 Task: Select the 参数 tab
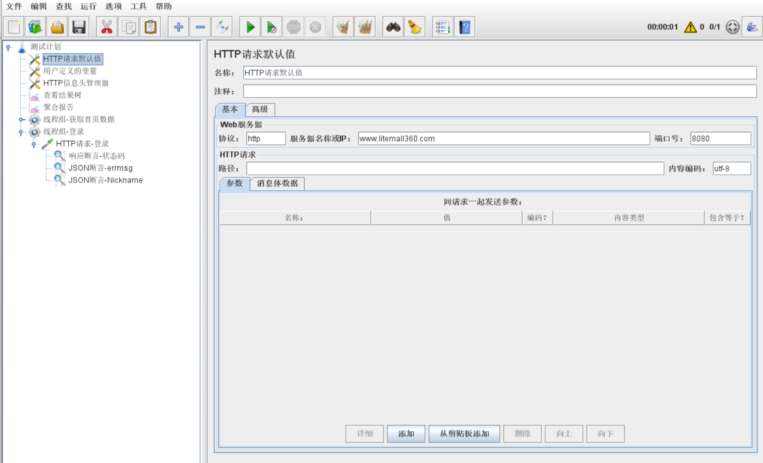coord(235,183)
